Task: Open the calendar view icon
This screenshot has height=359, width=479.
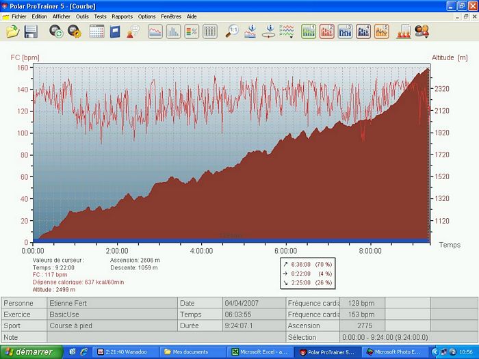Action: (x=96, y=31)
